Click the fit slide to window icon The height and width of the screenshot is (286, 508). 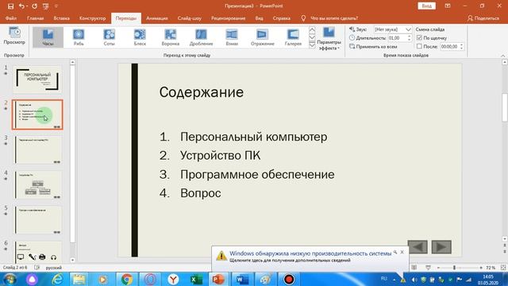click(x=503, y=268)
